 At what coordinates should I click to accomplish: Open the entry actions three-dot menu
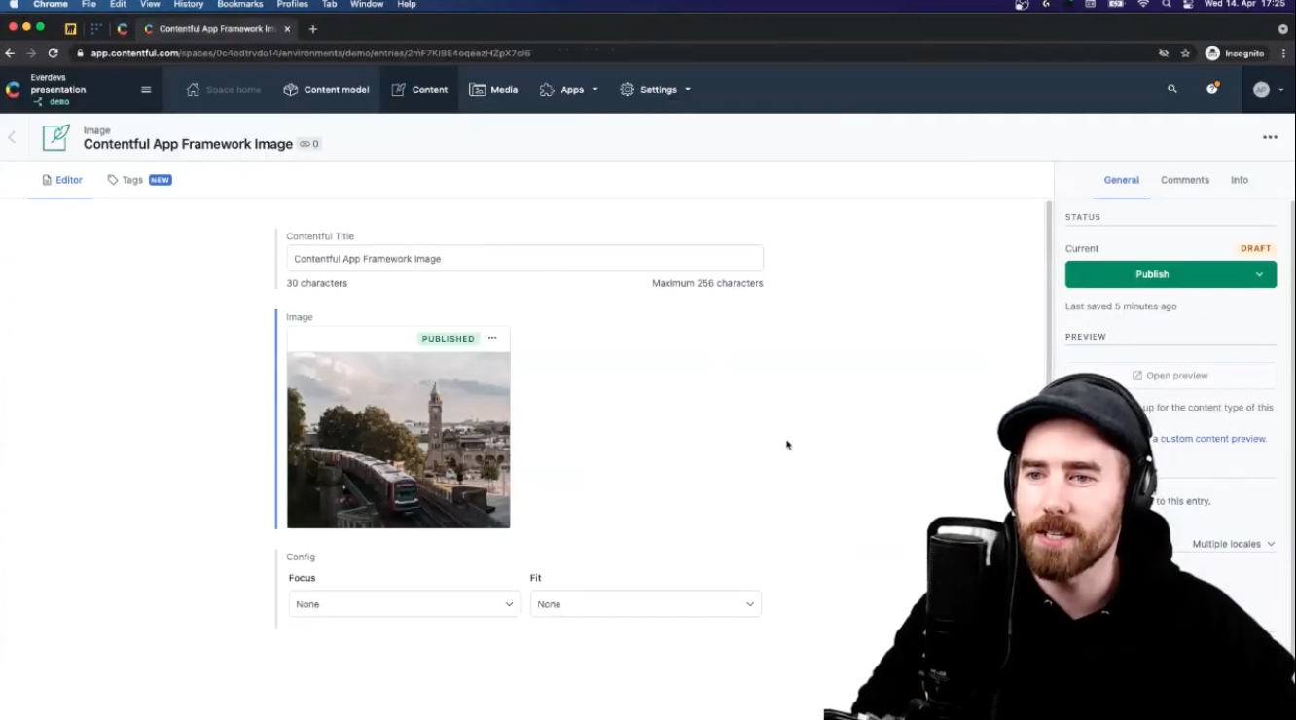pos(1270,137)
